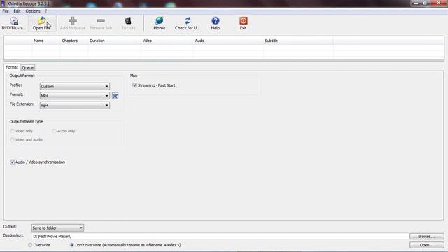Select the Overwrite radio option

[x=30, y=245]
